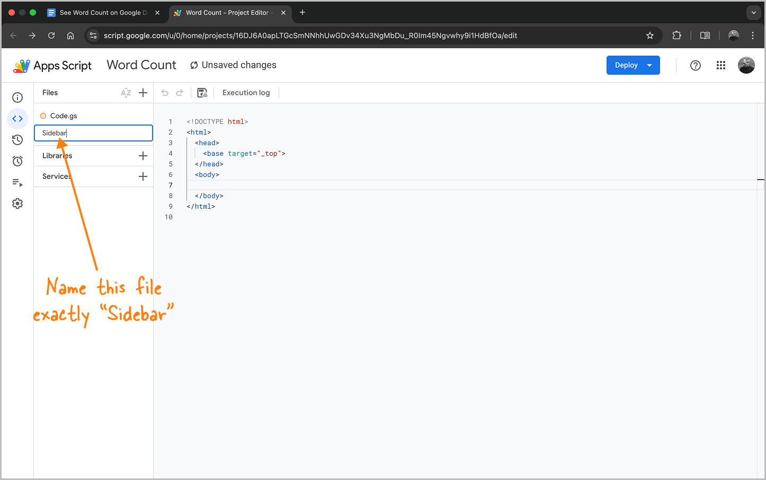Select the Code.gs file
This screenshot has height=480, width=766.
tap(64, 116)
